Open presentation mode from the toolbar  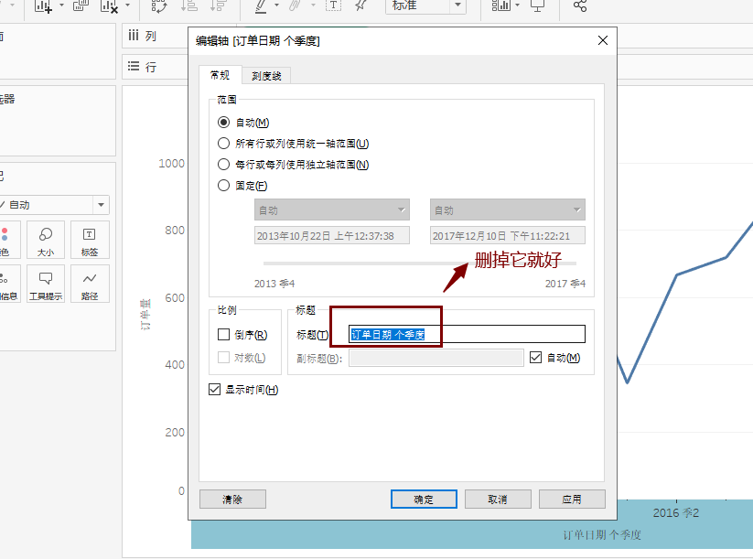[x=537, y=5]
